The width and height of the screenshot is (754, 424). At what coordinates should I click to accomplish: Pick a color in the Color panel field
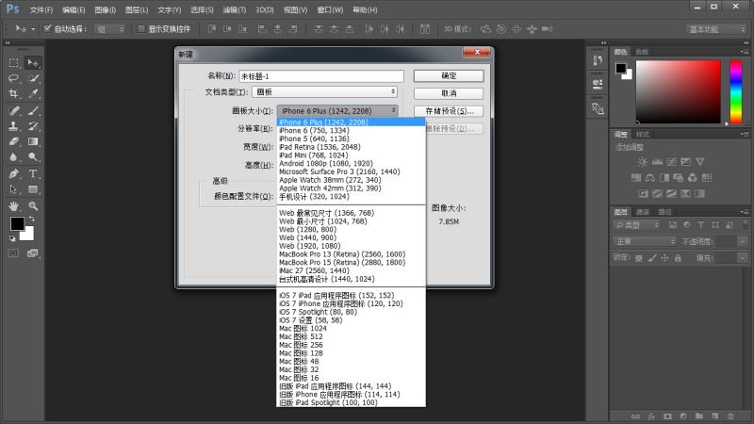[x=678, y=91]
